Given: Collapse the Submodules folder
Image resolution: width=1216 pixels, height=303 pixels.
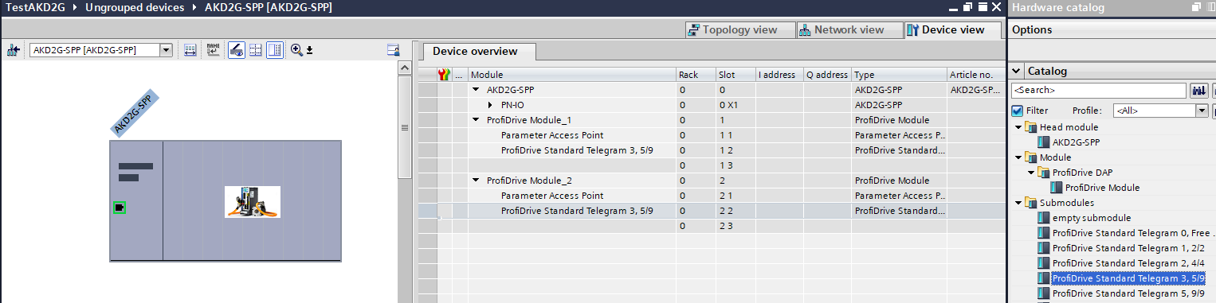Looking at the screenshot, I should [1018, 203].
